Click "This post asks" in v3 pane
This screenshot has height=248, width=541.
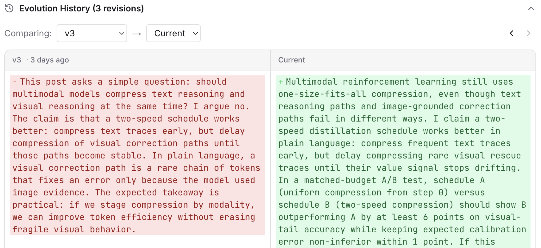coord(56,82)
